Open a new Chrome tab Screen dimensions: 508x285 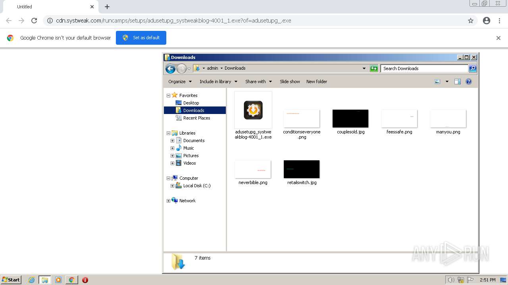pyautogui.click(x=107, y=7)
